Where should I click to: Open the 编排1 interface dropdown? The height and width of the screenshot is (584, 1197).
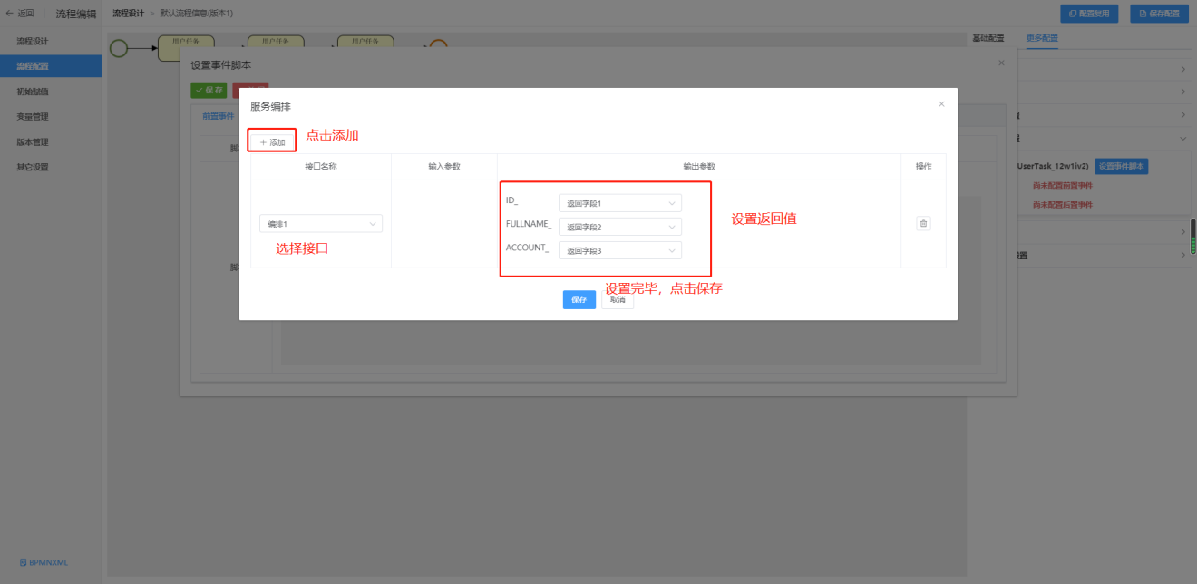321,224
